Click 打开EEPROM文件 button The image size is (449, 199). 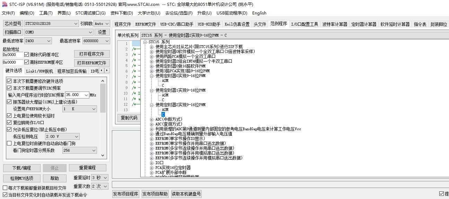point(92,63)
